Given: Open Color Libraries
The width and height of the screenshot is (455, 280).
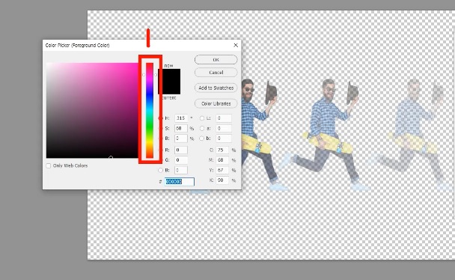Looking at the screenshot, I should click(216, 103).
